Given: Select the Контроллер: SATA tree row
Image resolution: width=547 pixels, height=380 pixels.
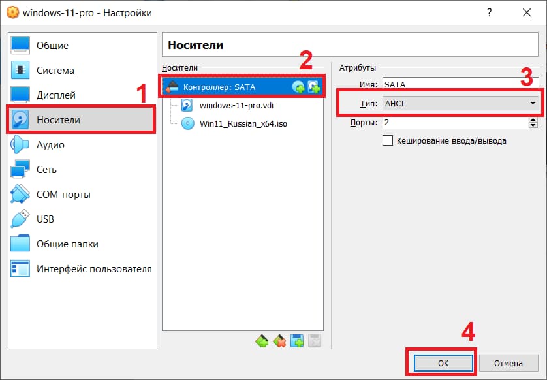Looking at the screenshot, I should point(243,87).
